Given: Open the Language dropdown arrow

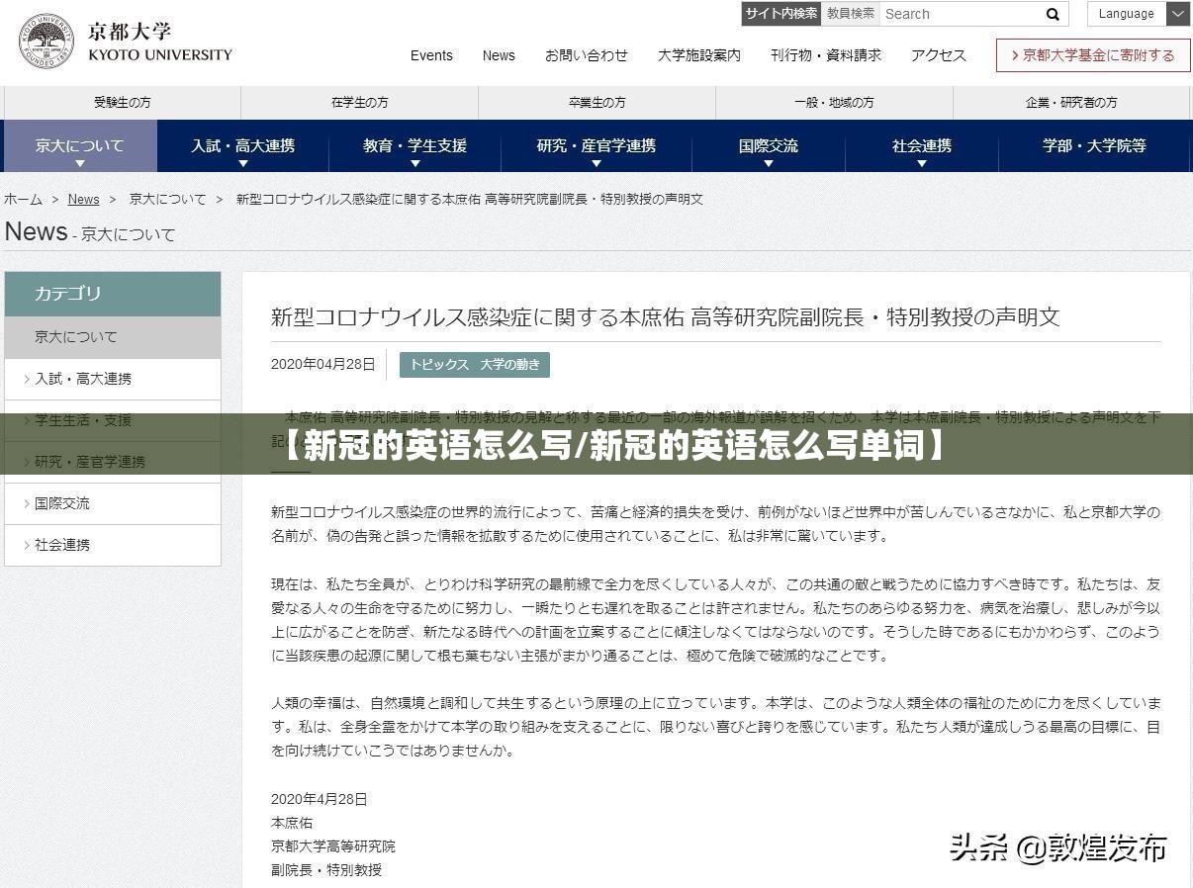Looking at the screenshot, I should 1177,14.
